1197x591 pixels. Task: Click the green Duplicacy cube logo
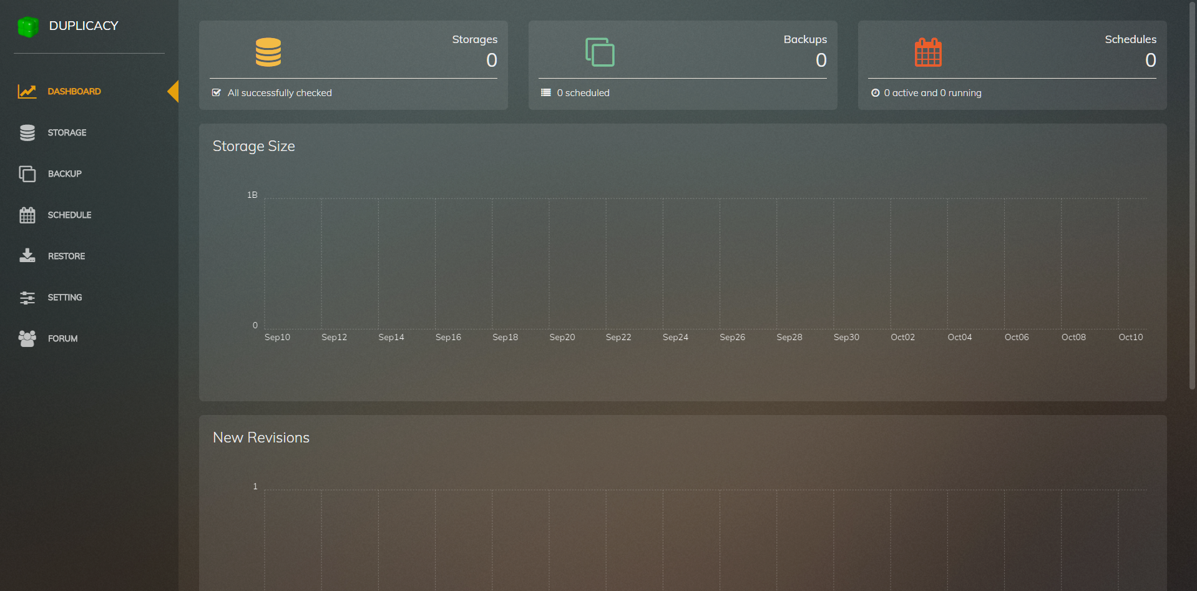coord(28,26)
